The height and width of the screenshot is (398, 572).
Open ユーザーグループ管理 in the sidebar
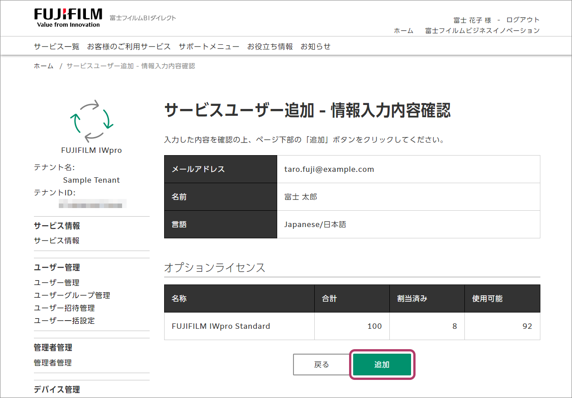pos(72,295)
